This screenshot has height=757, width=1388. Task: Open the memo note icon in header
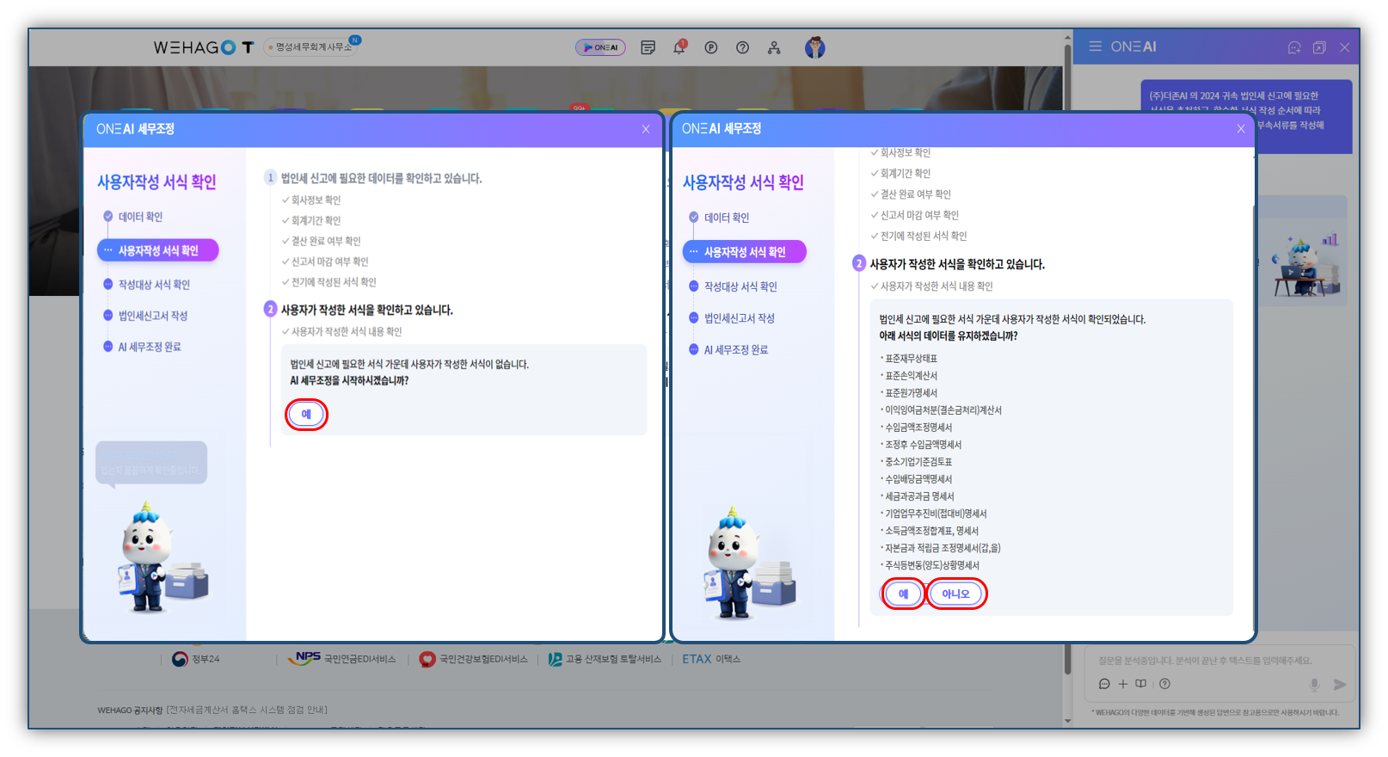(648, 47)
